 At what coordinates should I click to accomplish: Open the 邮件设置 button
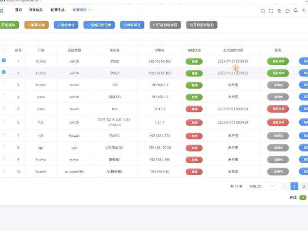point(132,25)
